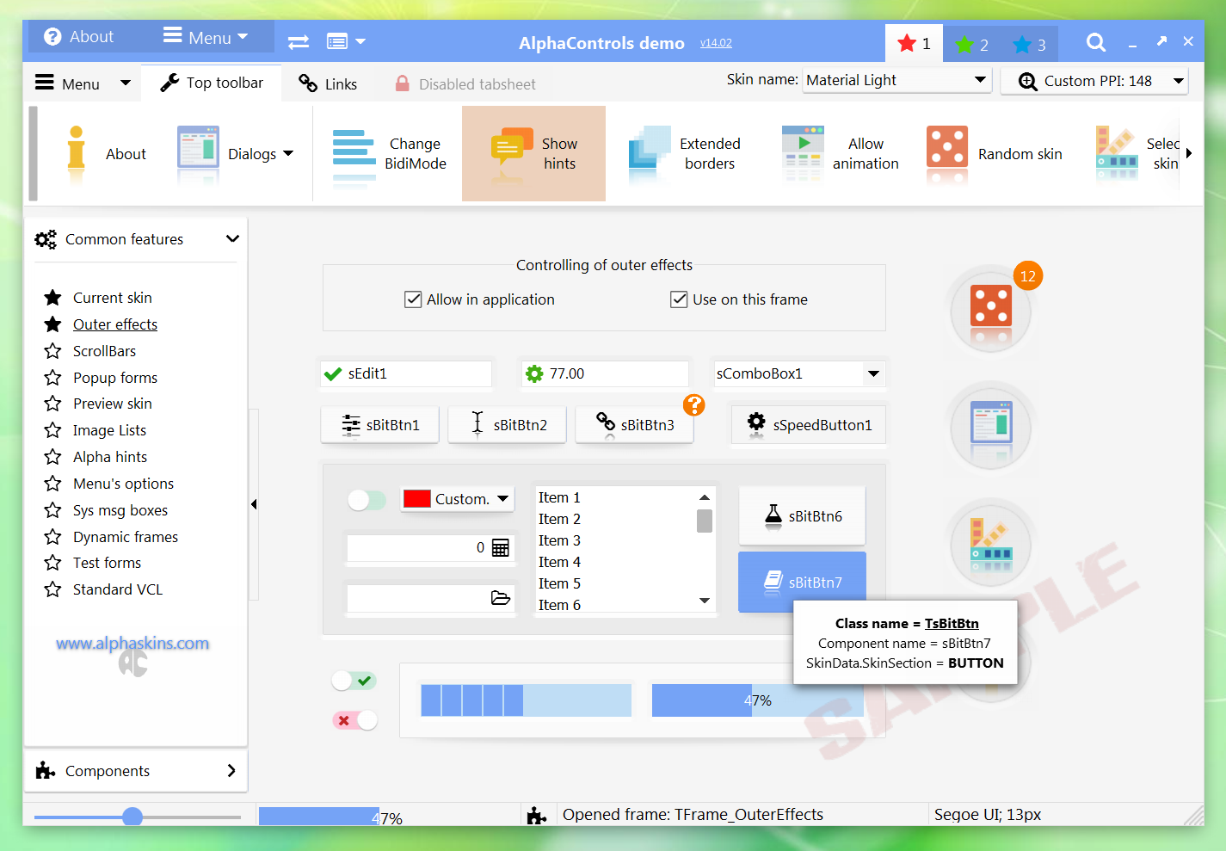Select the red star tab 1

point(914,43)
